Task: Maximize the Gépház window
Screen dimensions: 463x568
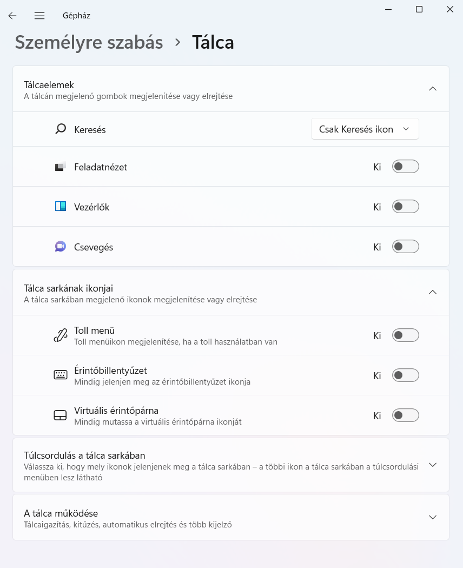Action: point(419,9)
